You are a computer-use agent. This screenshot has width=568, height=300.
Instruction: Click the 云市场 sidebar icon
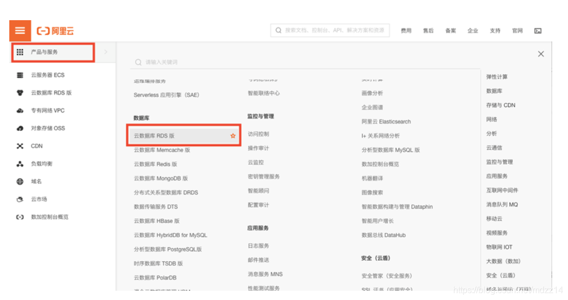(20, 199)
